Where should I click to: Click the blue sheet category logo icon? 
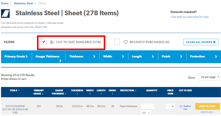[5, 13]
